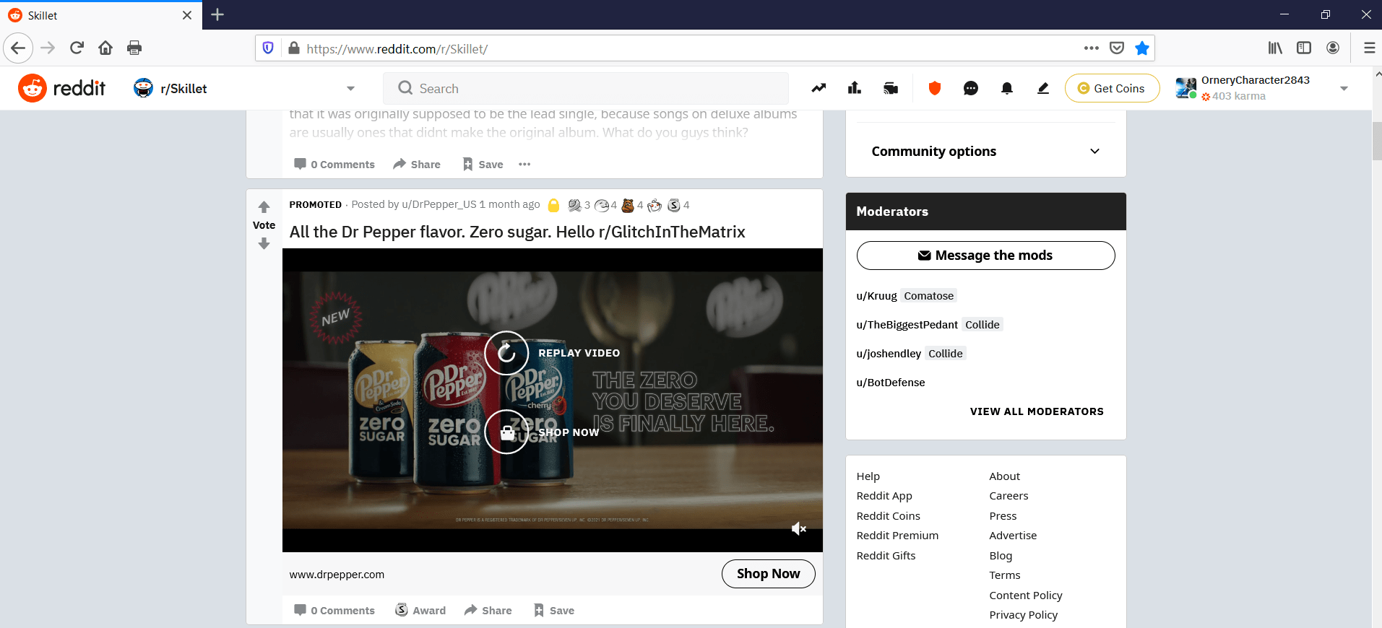Open moderator u/BotDefense profile

pos(891,383)
